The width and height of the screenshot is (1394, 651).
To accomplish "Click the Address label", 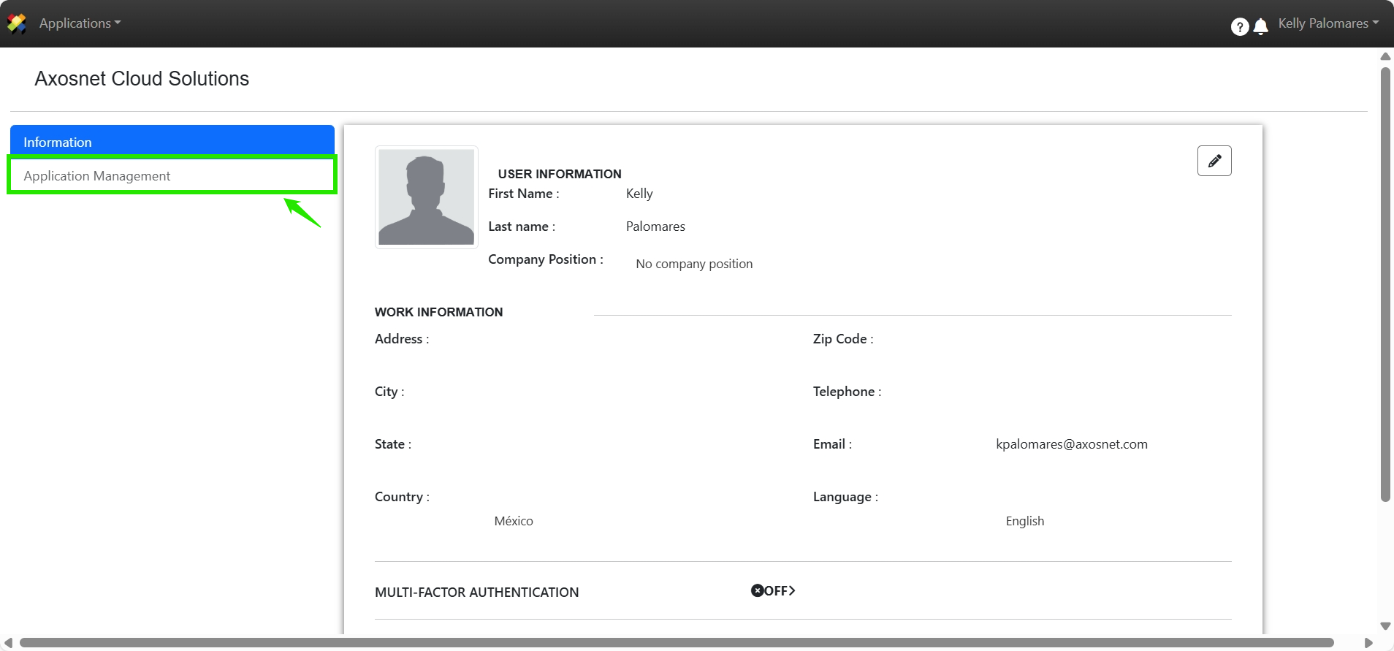I will coord(402,339).
